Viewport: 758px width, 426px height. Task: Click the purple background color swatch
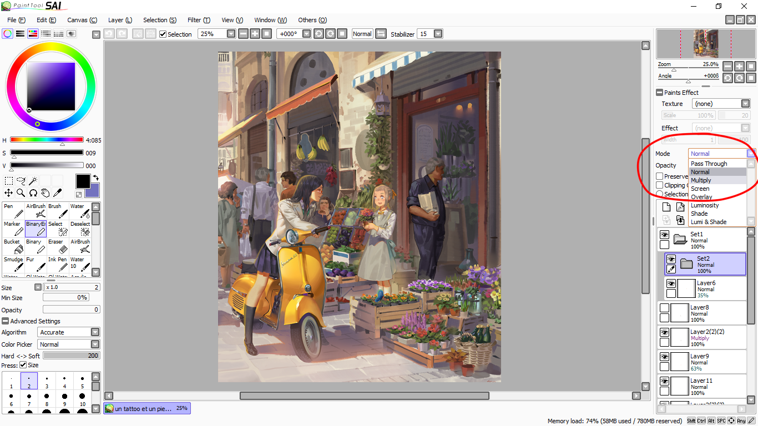(93, 191)
